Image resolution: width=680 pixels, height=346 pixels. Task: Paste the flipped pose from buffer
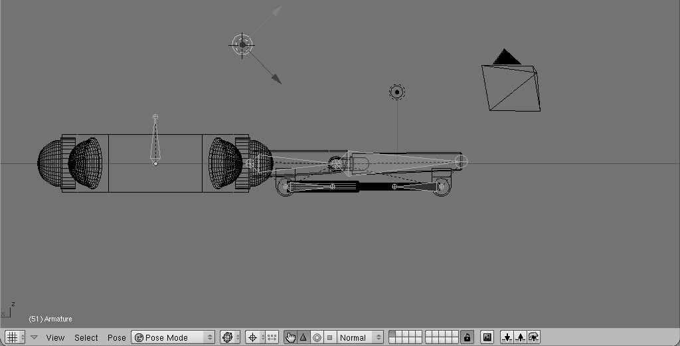[x=534, y=337]
